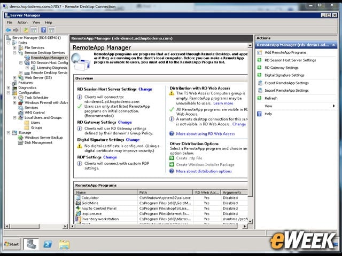Select the Groups folder in tree
The image size is (342, 256).
[36, 127]
